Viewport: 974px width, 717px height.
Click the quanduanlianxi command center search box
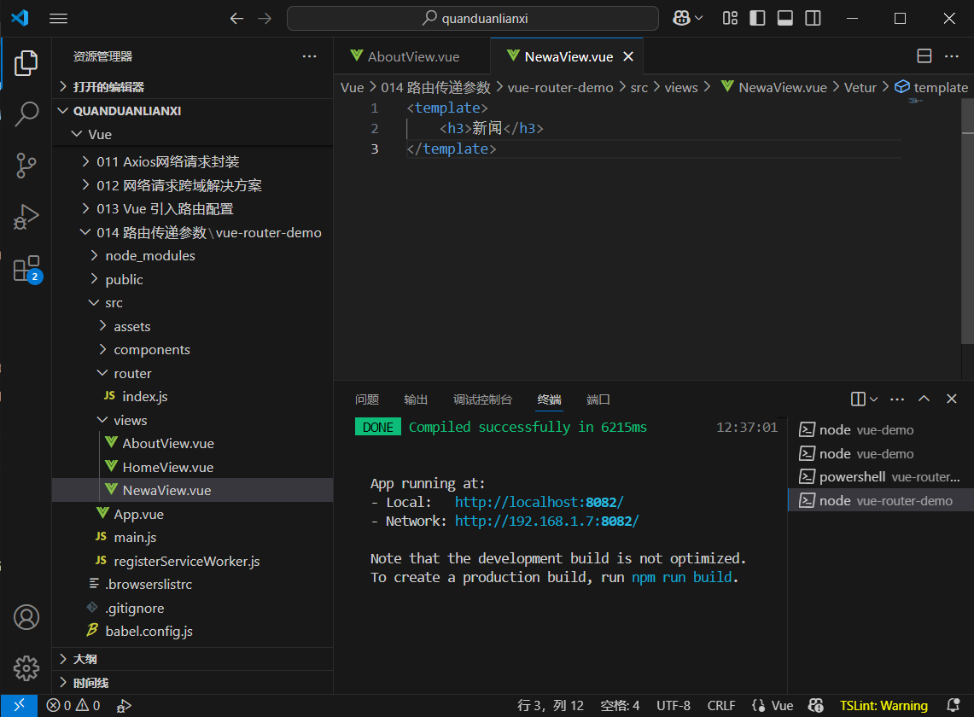(473, 19)
